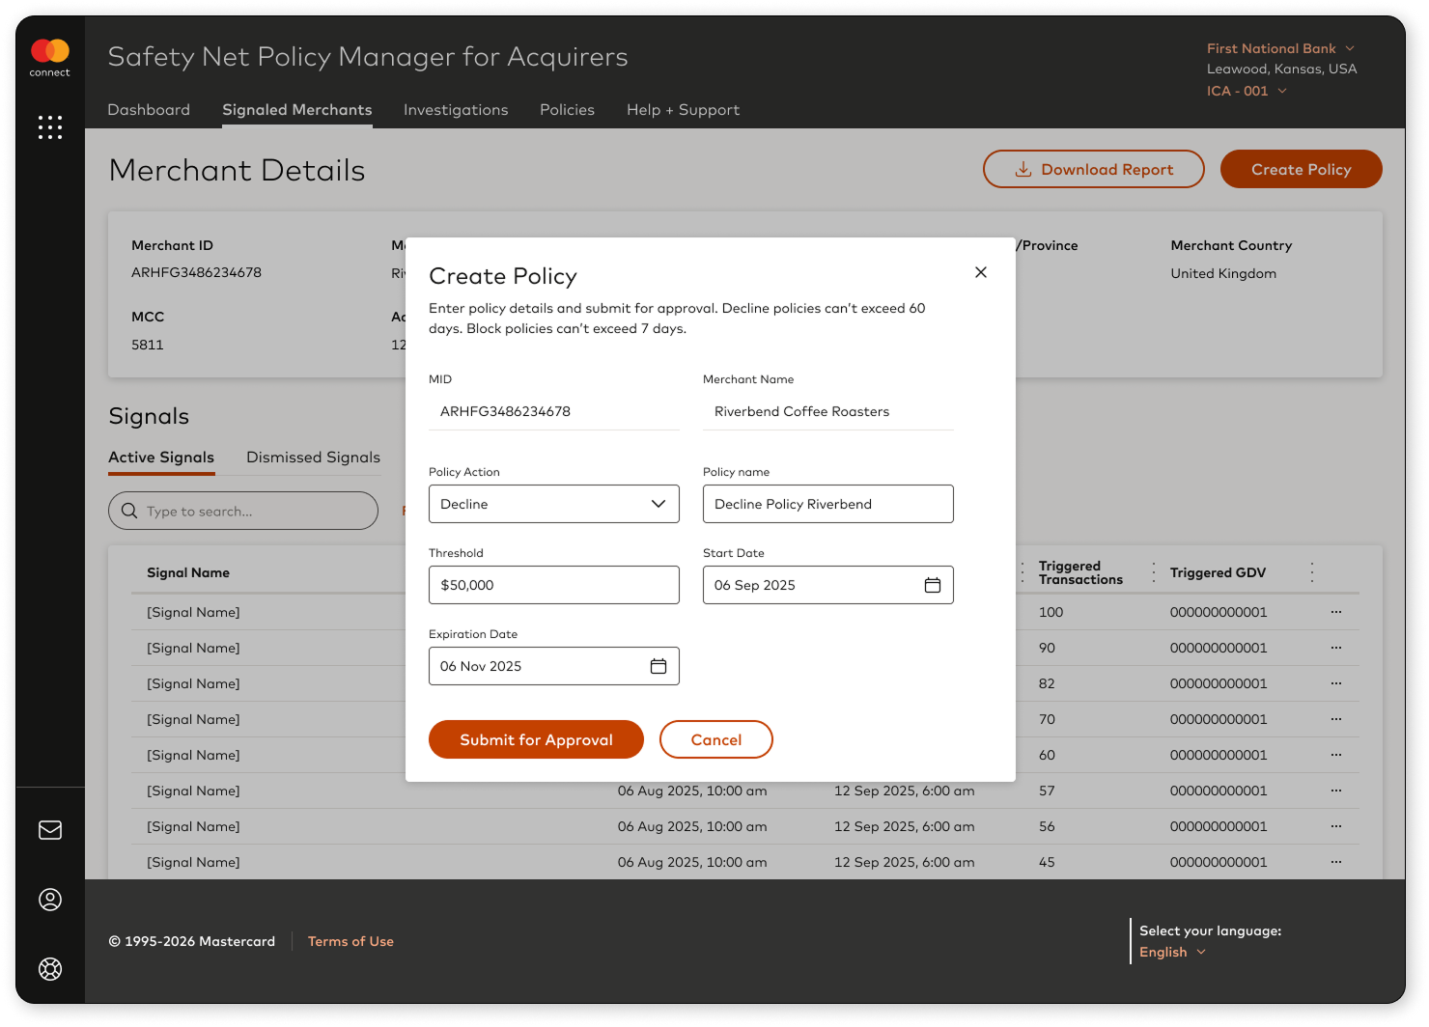Click the Start Date field
Screen dimensions: 1429x1027
(x=828, y=585)
